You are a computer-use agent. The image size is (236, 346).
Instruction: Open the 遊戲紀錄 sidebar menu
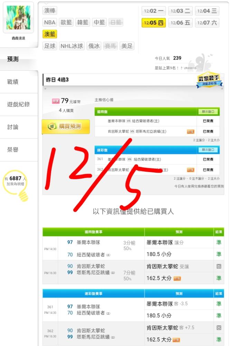point(19,104)
